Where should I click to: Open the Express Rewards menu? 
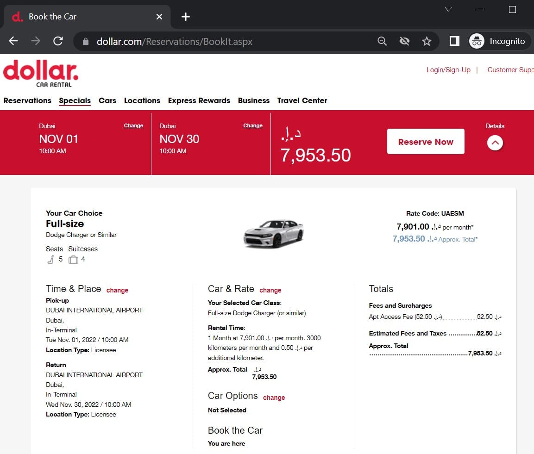coord(199,101)
